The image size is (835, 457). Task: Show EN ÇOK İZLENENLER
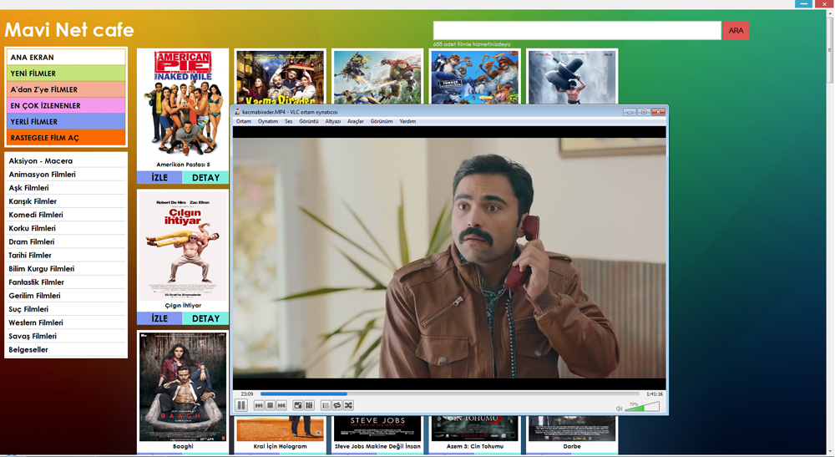tap(66, 105)
